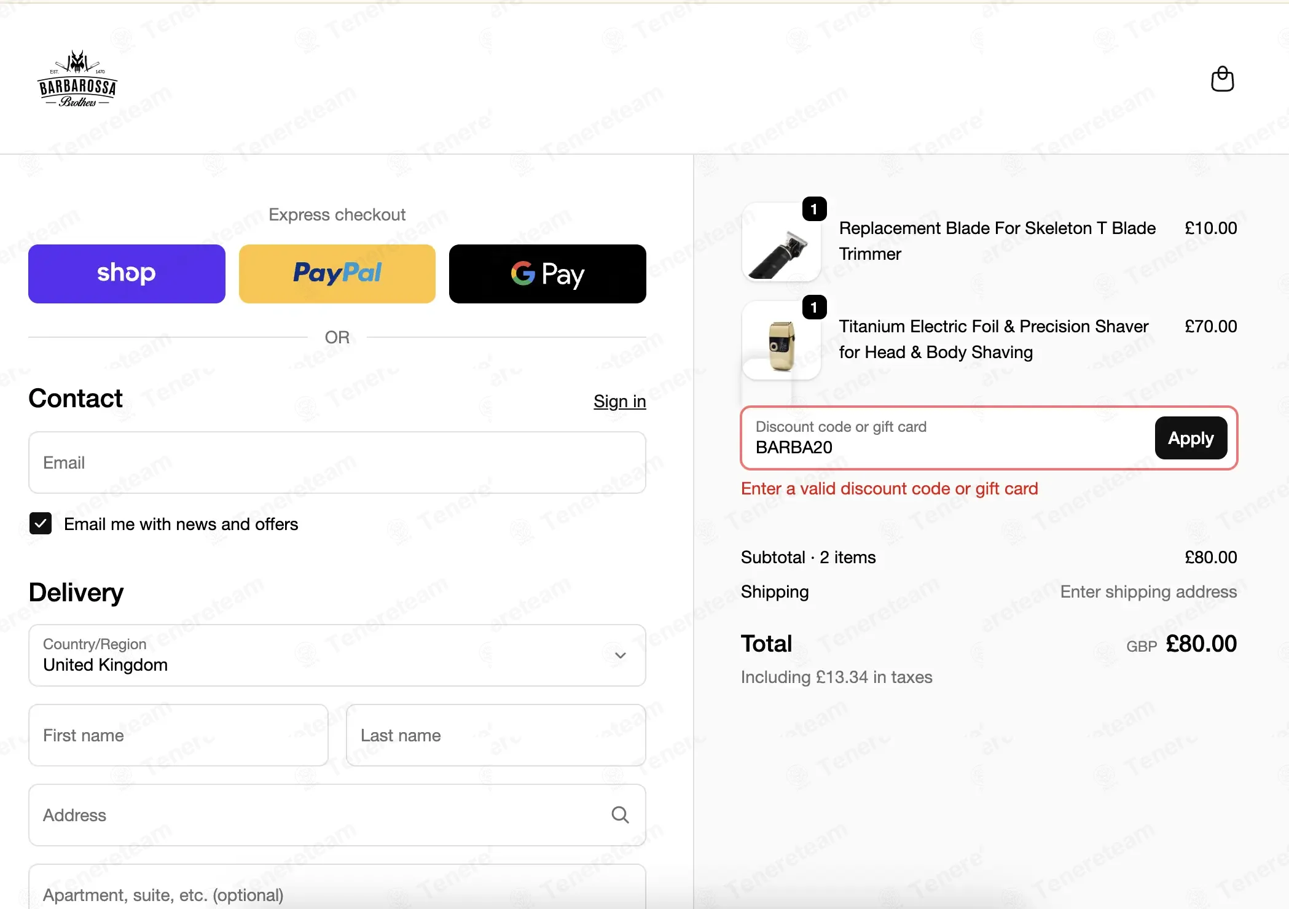Select the Titanium Electric Foil Shaver name
This screenshot has width=1289, height=909.
pos(994,340)
